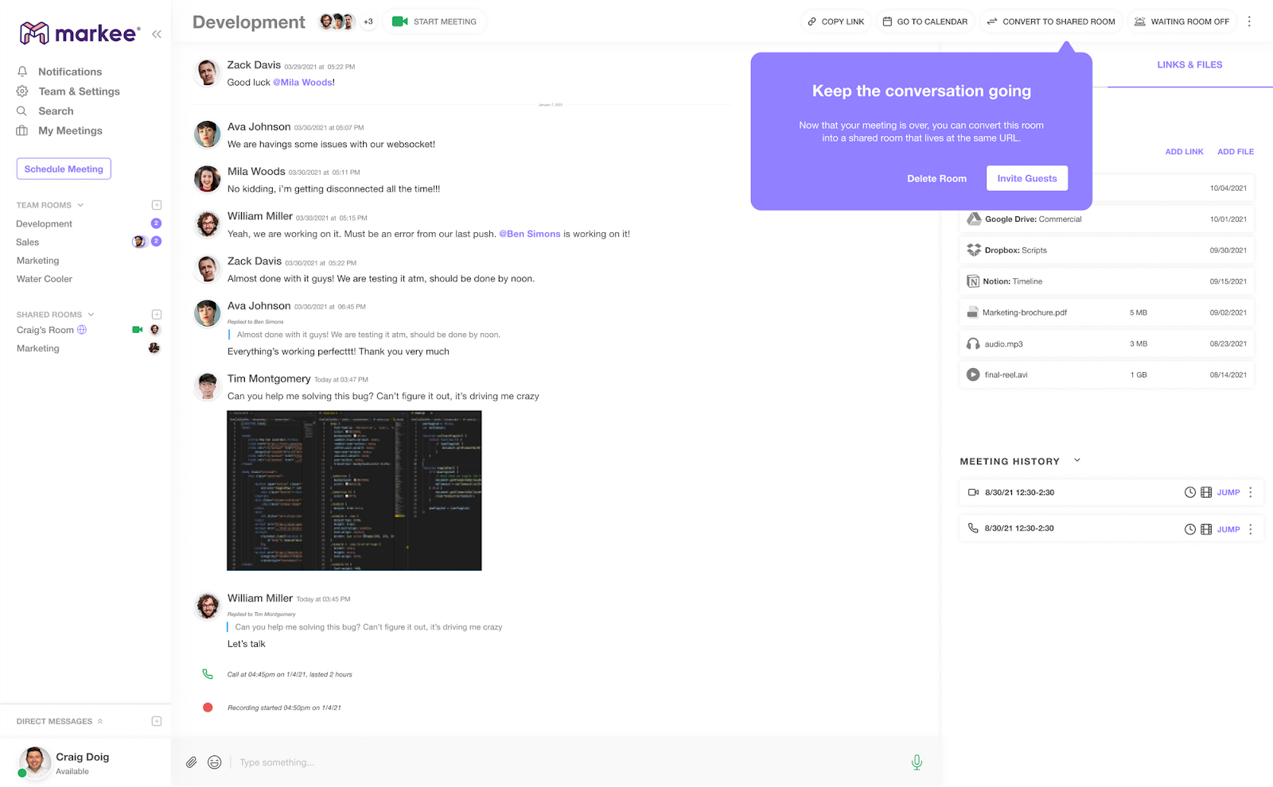Open the more options on the phone call row

[1251, 529]
